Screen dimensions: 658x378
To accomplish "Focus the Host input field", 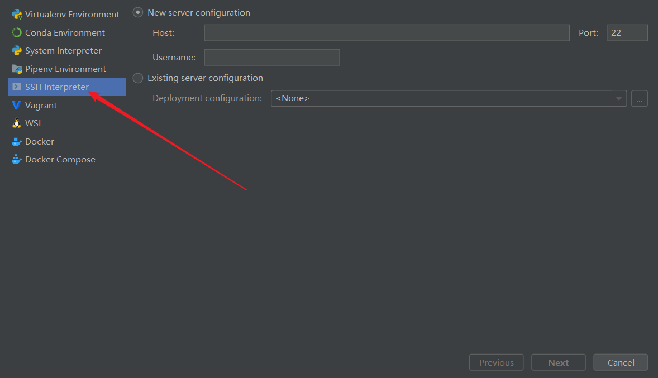I will 387,33.
